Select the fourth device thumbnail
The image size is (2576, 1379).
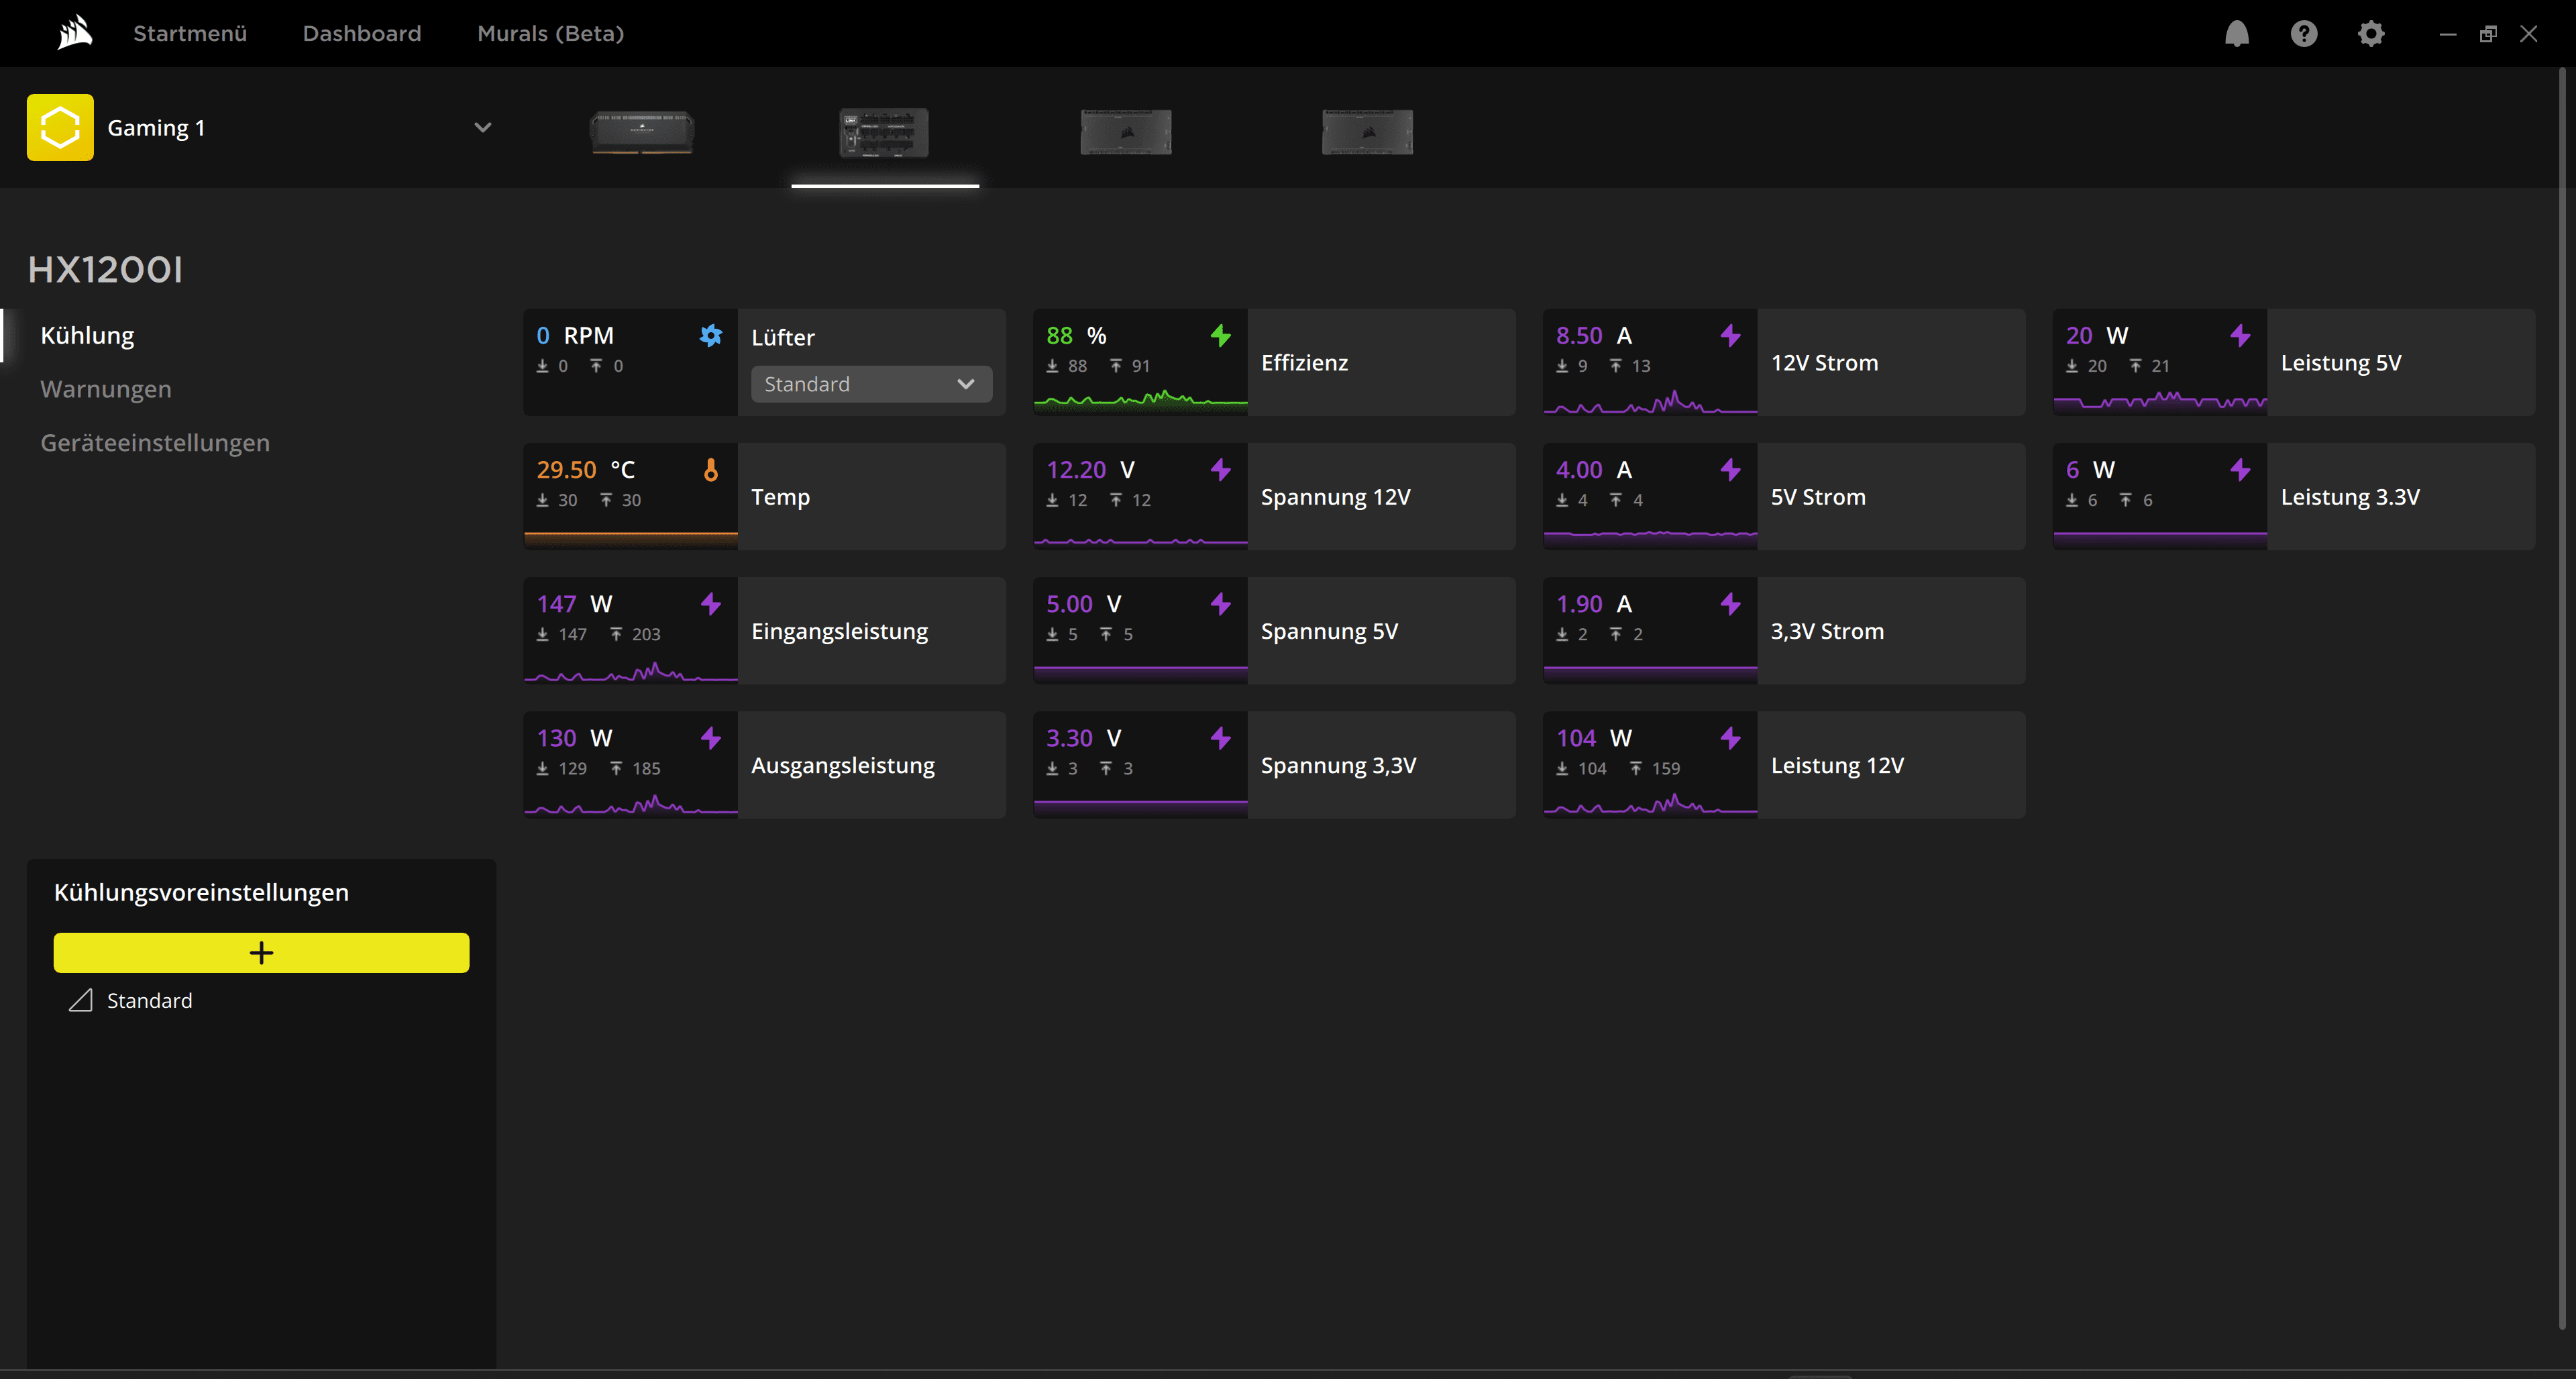tap(1368, 132)
